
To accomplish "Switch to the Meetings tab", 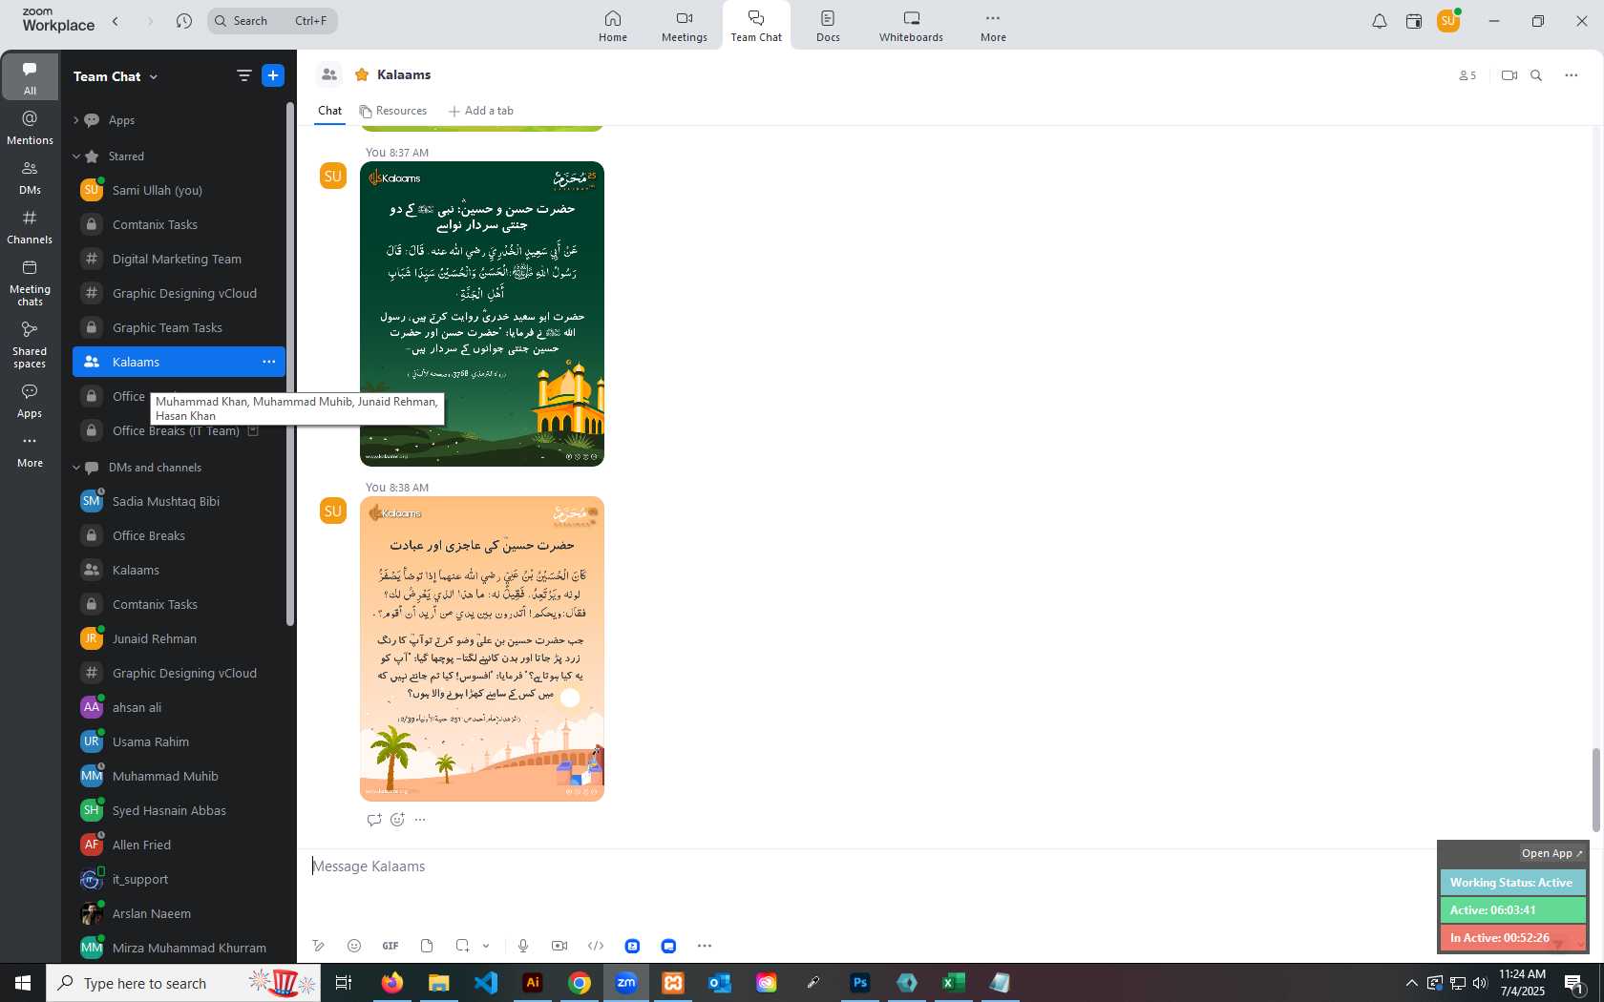I will point(685,26).
